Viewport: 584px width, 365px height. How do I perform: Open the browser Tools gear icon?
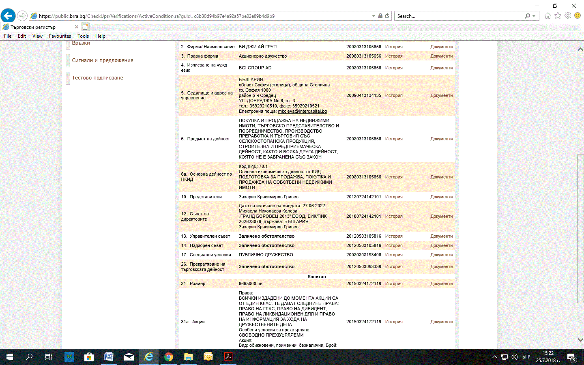pyautogui.click(x=568, y=16)
